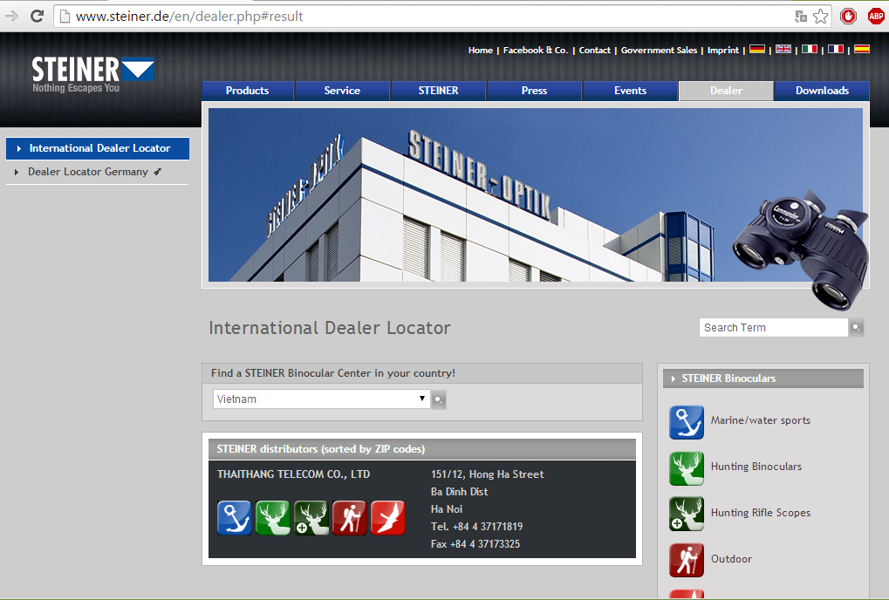Viewport: 889px width, 600px height.
Task: Click the translate page icon in address bar
Action: click(x=801, y=17)
